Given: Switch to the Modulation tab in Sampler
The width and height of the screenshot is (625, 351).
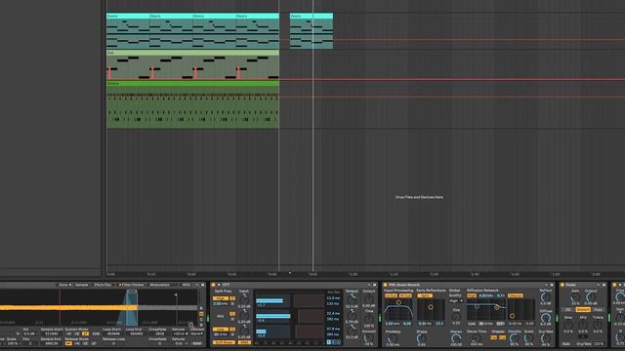Looking at the screenshot, I should pyautogui.click(x=160, y=285).
